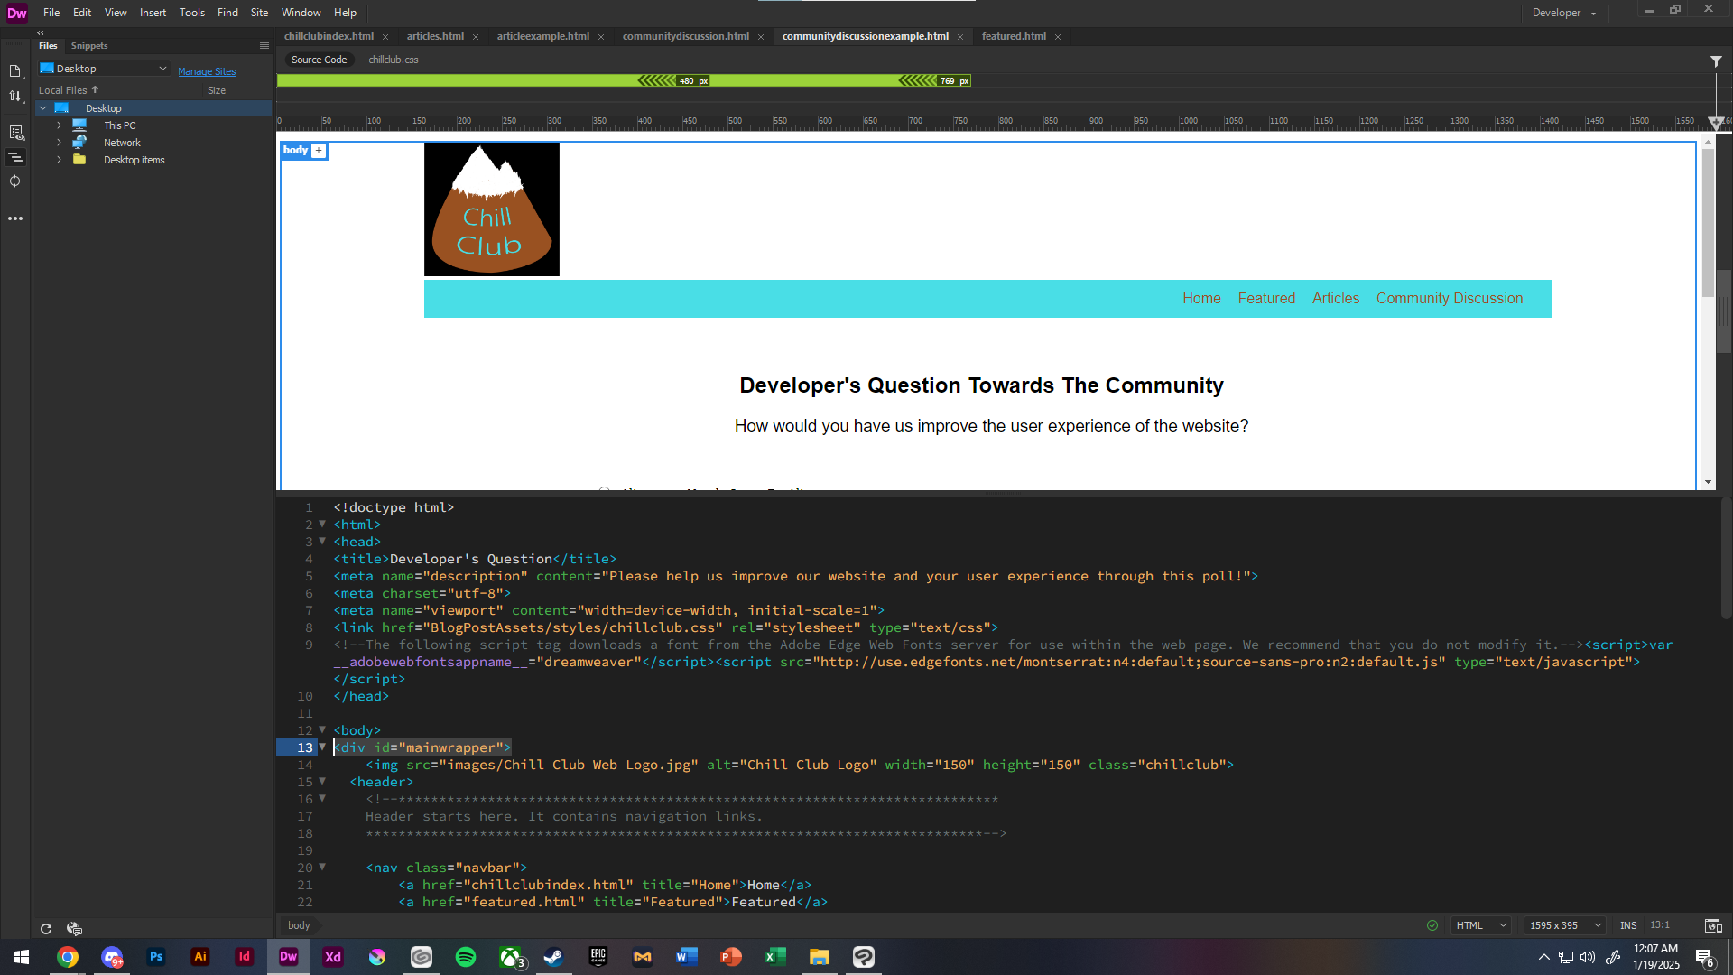Close the featured.html tab
This screenshot has width=1733, height=975.
click(x=1058, y=37)
